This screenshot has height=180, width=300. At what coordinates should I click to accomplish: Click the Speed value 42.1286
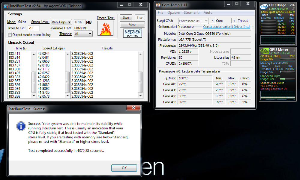[43, 81]
